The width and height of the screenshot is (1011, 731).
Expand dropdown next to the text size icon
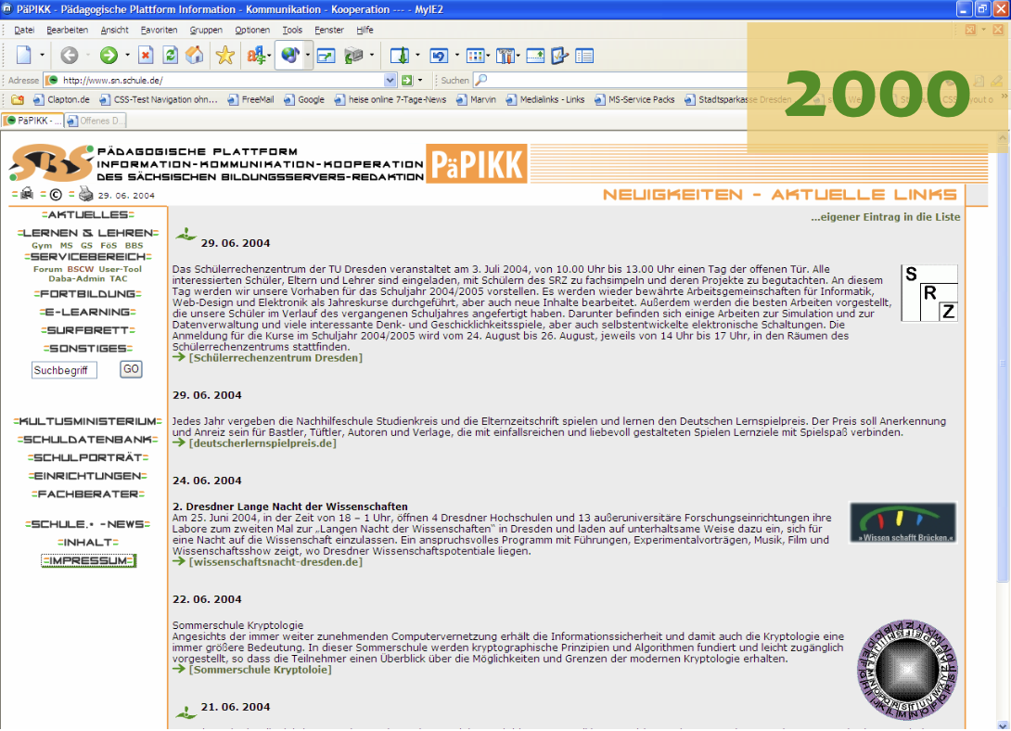269,56
